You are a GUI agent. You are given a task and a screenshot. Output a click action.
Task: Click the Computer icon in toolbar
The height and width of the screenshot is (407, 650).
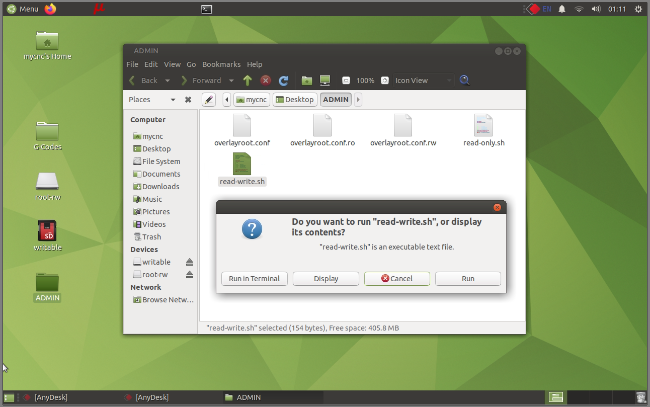(x=325, y=80)
